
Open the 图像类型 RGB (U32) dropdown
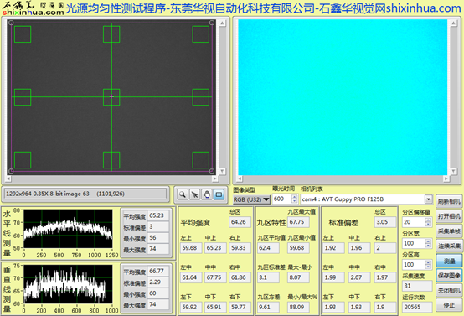pos(251,199)
